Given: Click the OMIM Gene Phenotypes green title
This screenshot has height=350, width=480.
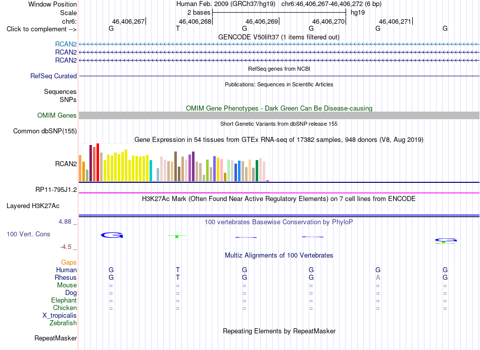Looking at the screenshot, I should pyautogui.click(x=279, y=108).
